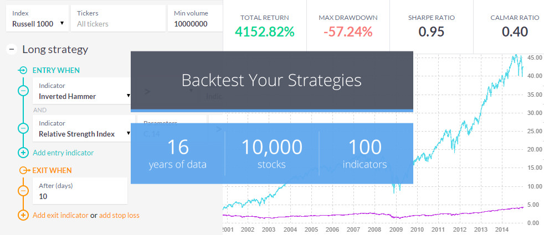This screenshot has height=235, width=544.
Task: Click the plus icon for exit indicator
Action: coord(23,215)
